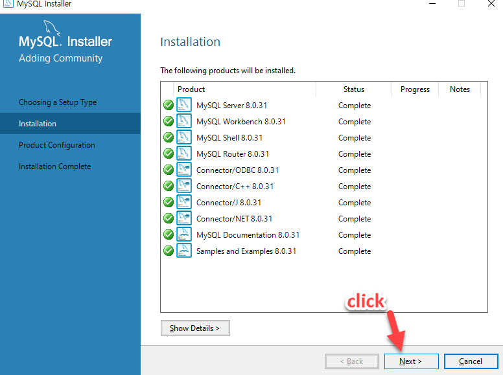Click the Connector/J 8.0.31 product icon
Image resolution: width=503 pixels, height=375 pixels.
[184, 202]
